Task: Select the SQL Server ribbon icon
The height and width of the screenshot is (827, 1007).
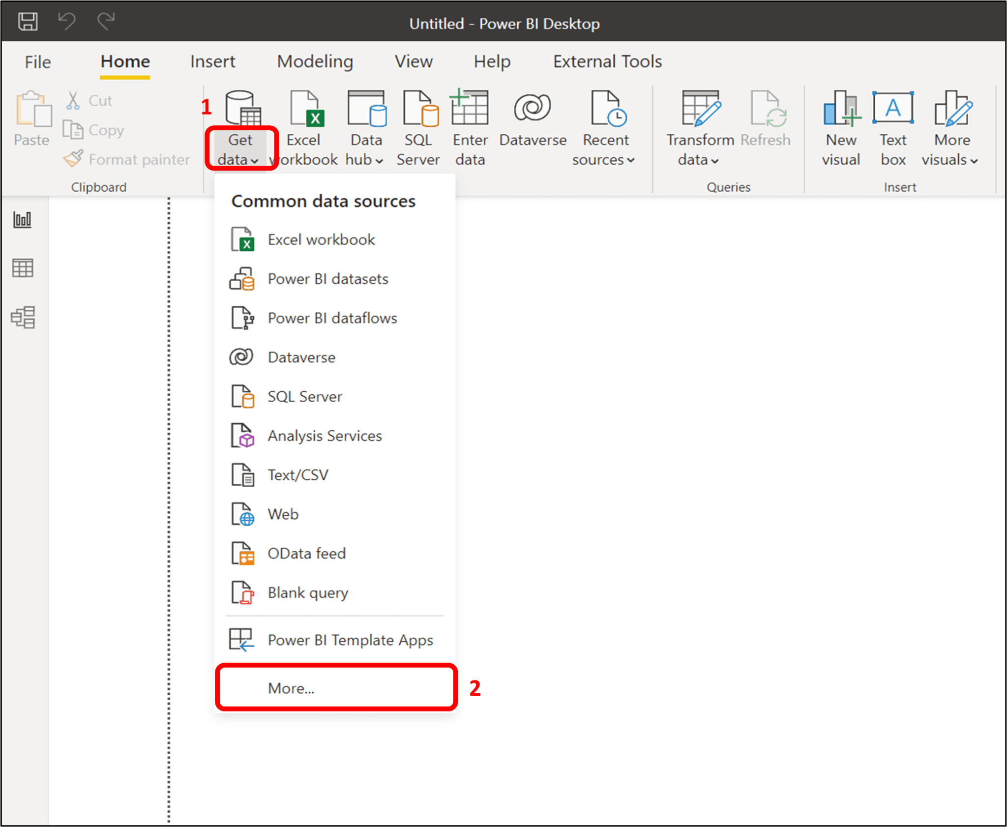Action: 417,125
